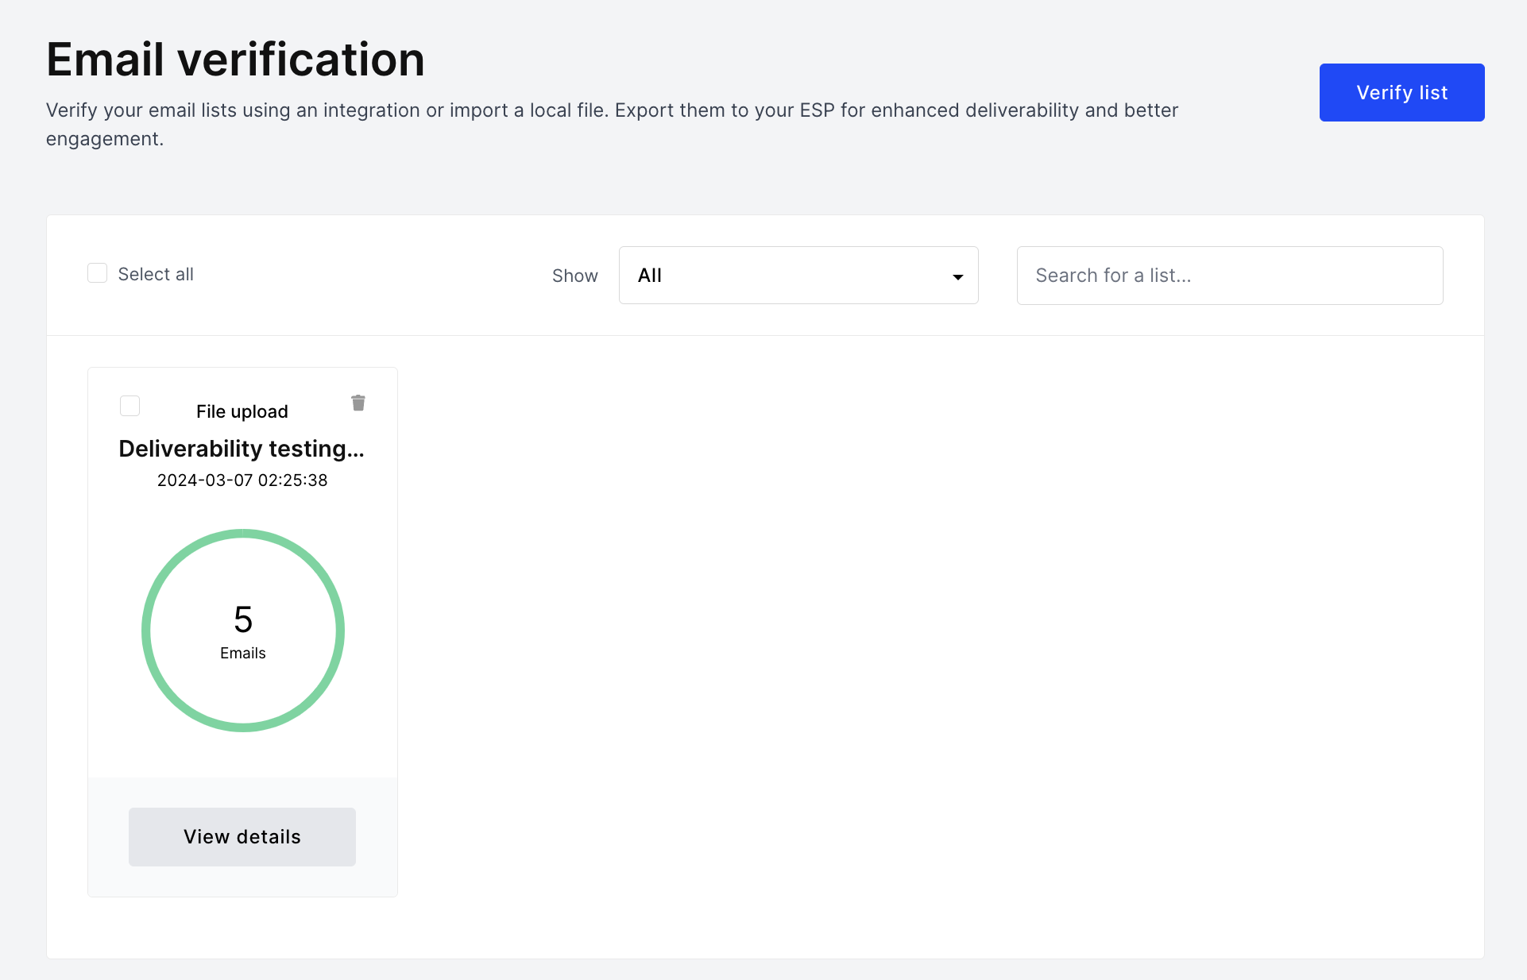Check the Deliverability testing list card checkbox
The height and width of the screenshot is (980, 1527).
pos(130,406)
